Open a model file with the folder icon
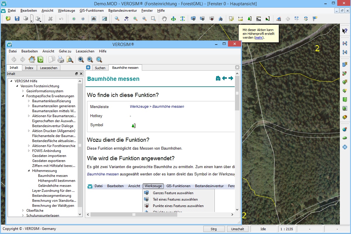Viewport: 351px width, 234px height. [x=8, y=19]
